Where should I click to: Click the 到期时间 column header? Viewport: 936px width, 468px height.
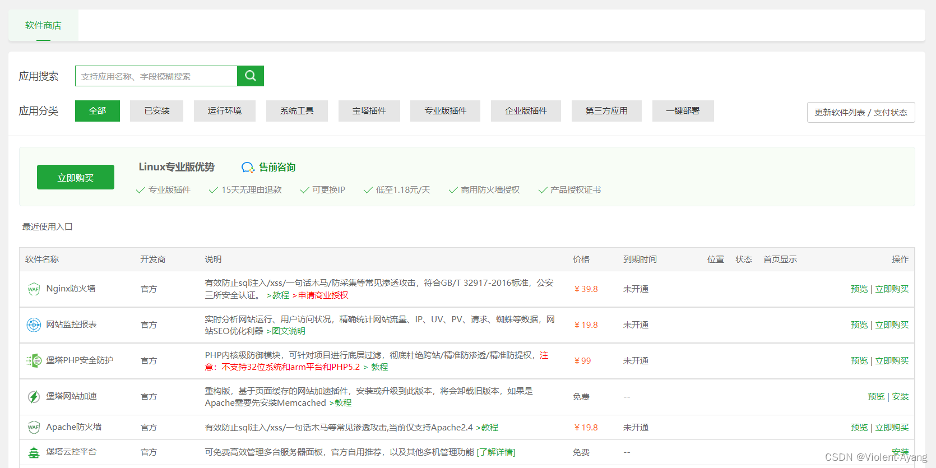640,260
